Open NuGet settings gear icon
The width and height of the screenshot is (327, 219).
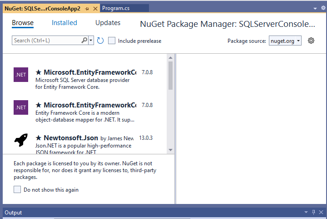pos(311,41)
